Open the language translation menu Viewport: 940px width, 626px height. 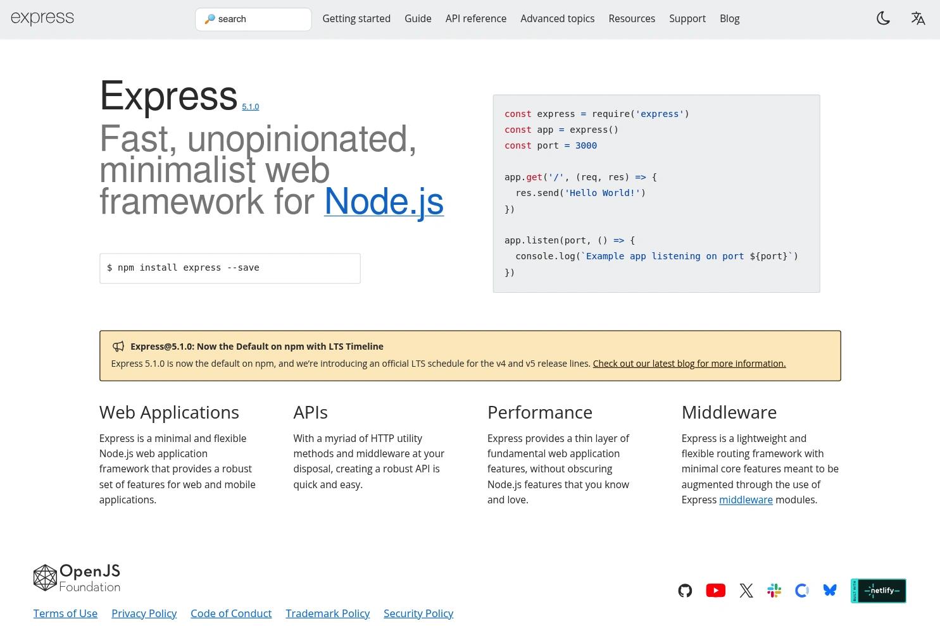918,18
